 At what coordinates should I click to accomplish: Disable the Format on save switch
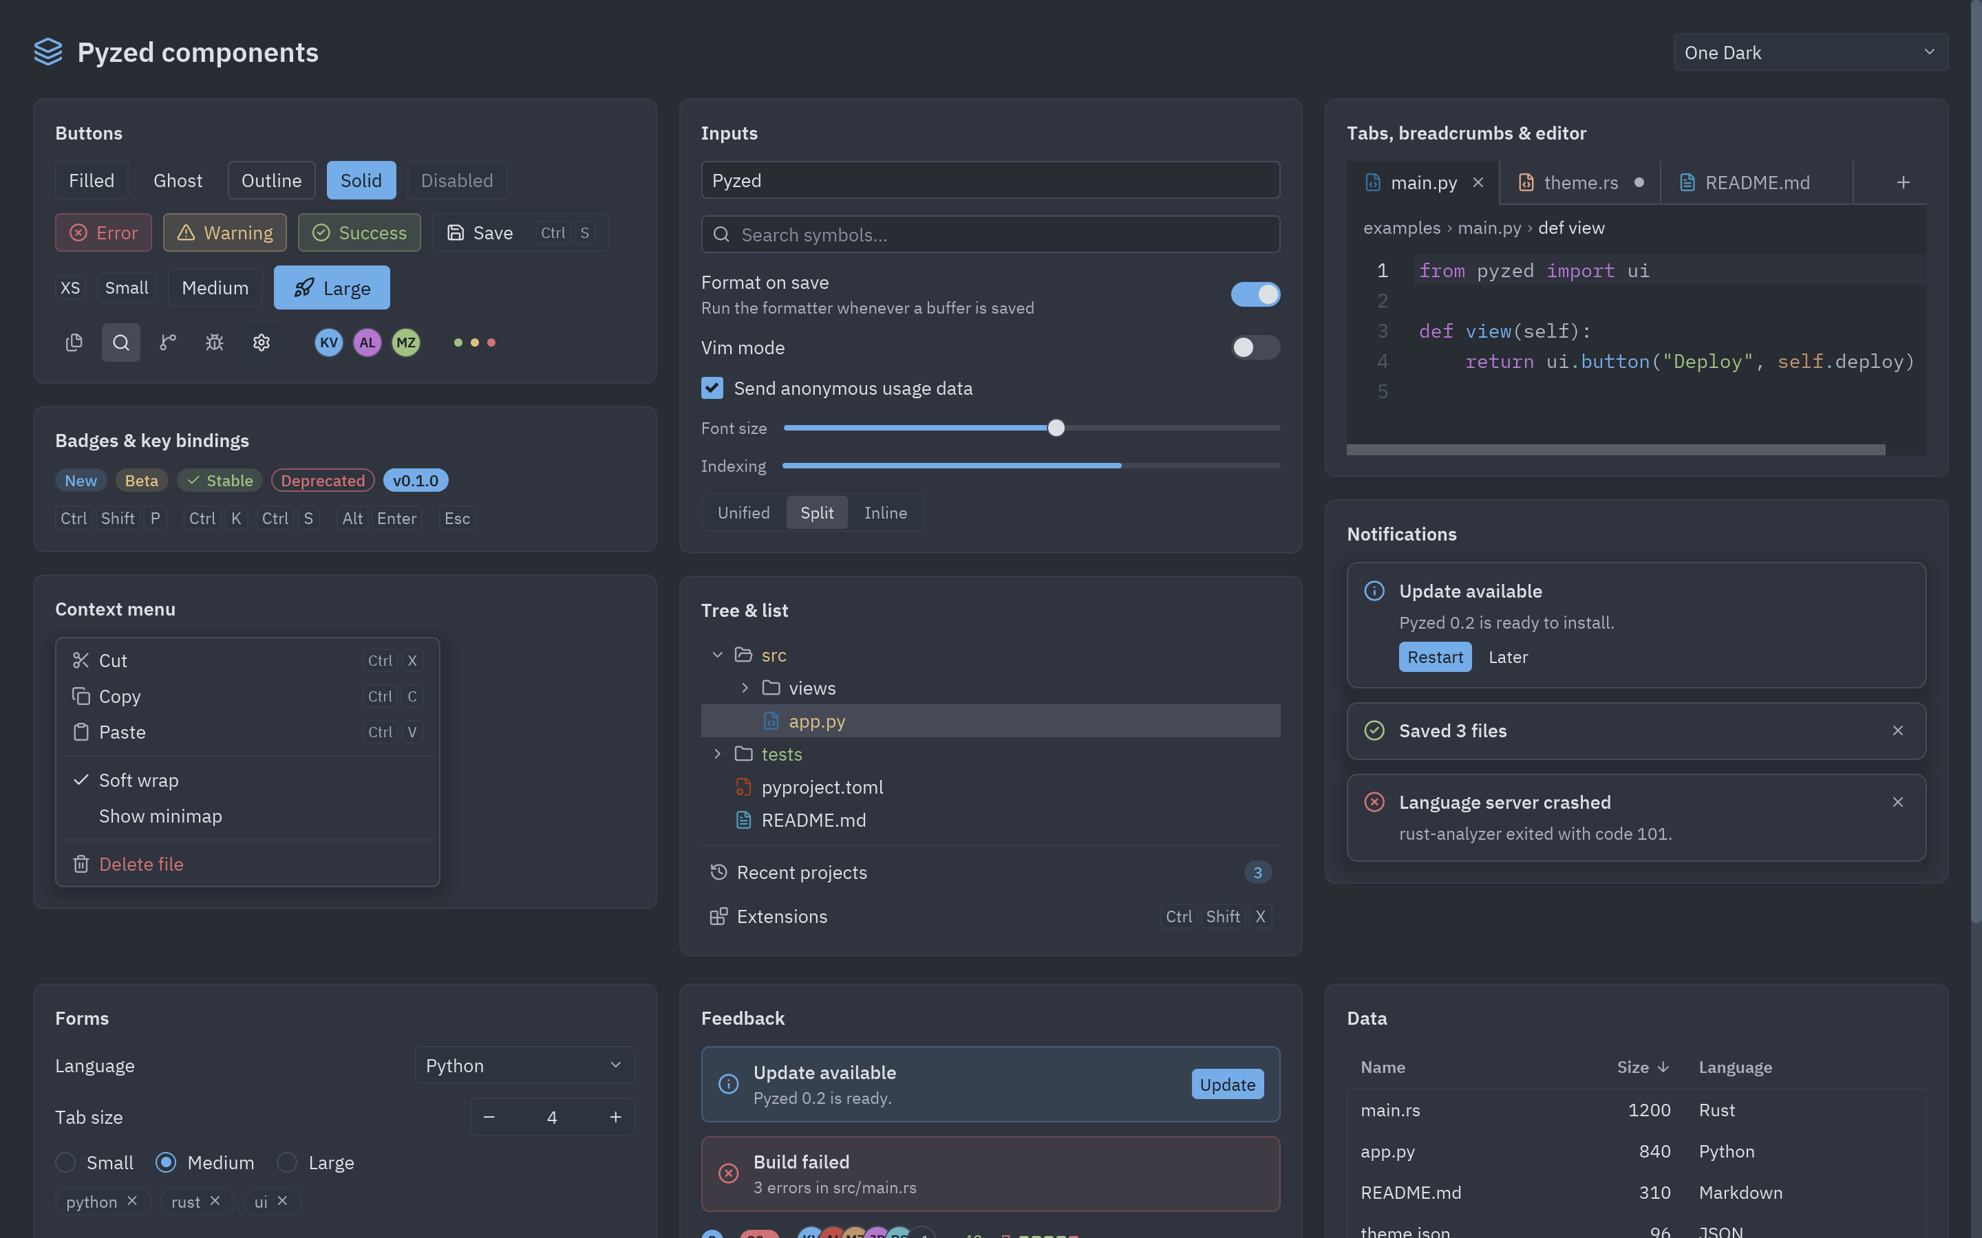[x=1255, y=294]
